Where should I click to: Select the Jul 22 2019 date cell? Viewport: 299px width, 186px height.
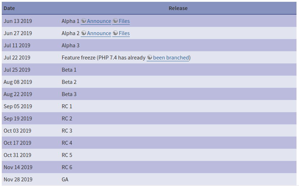(17, 58)
